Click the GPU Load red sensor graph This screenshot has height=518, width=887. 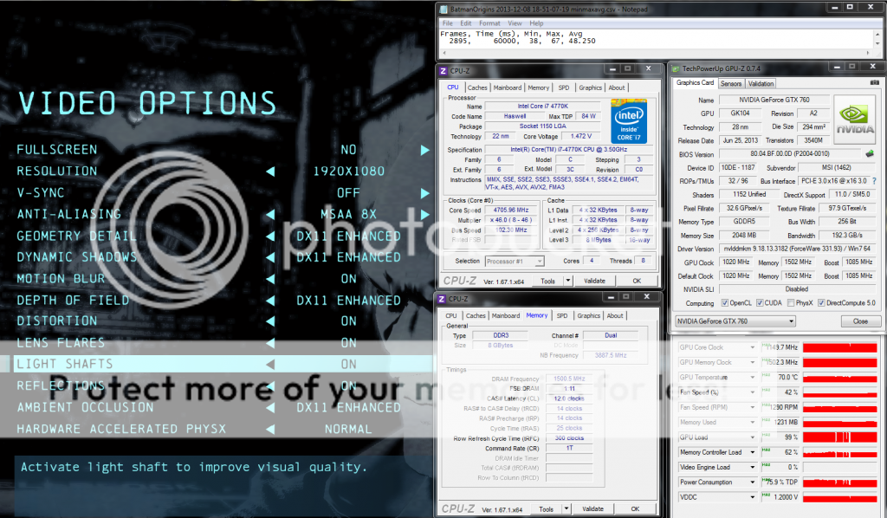pos(839,437)
